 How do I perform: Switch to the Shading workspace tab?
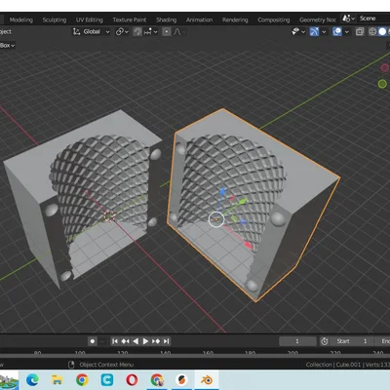pos(166,19)
